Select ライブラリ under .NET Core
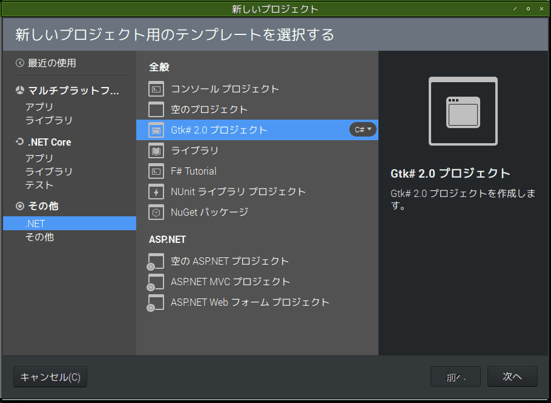 click(49, 172)
